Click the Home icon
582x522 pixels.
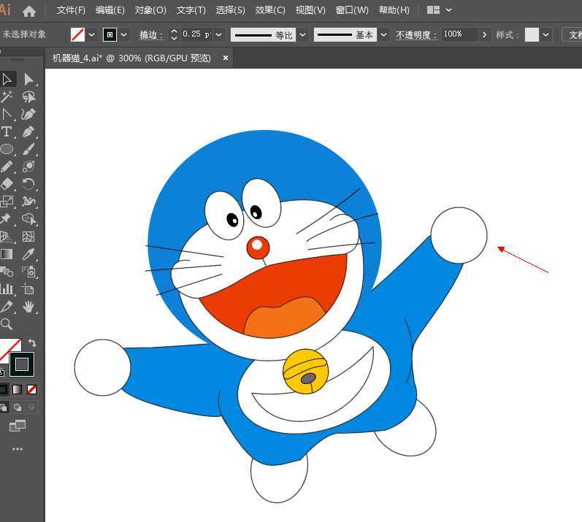29,11
